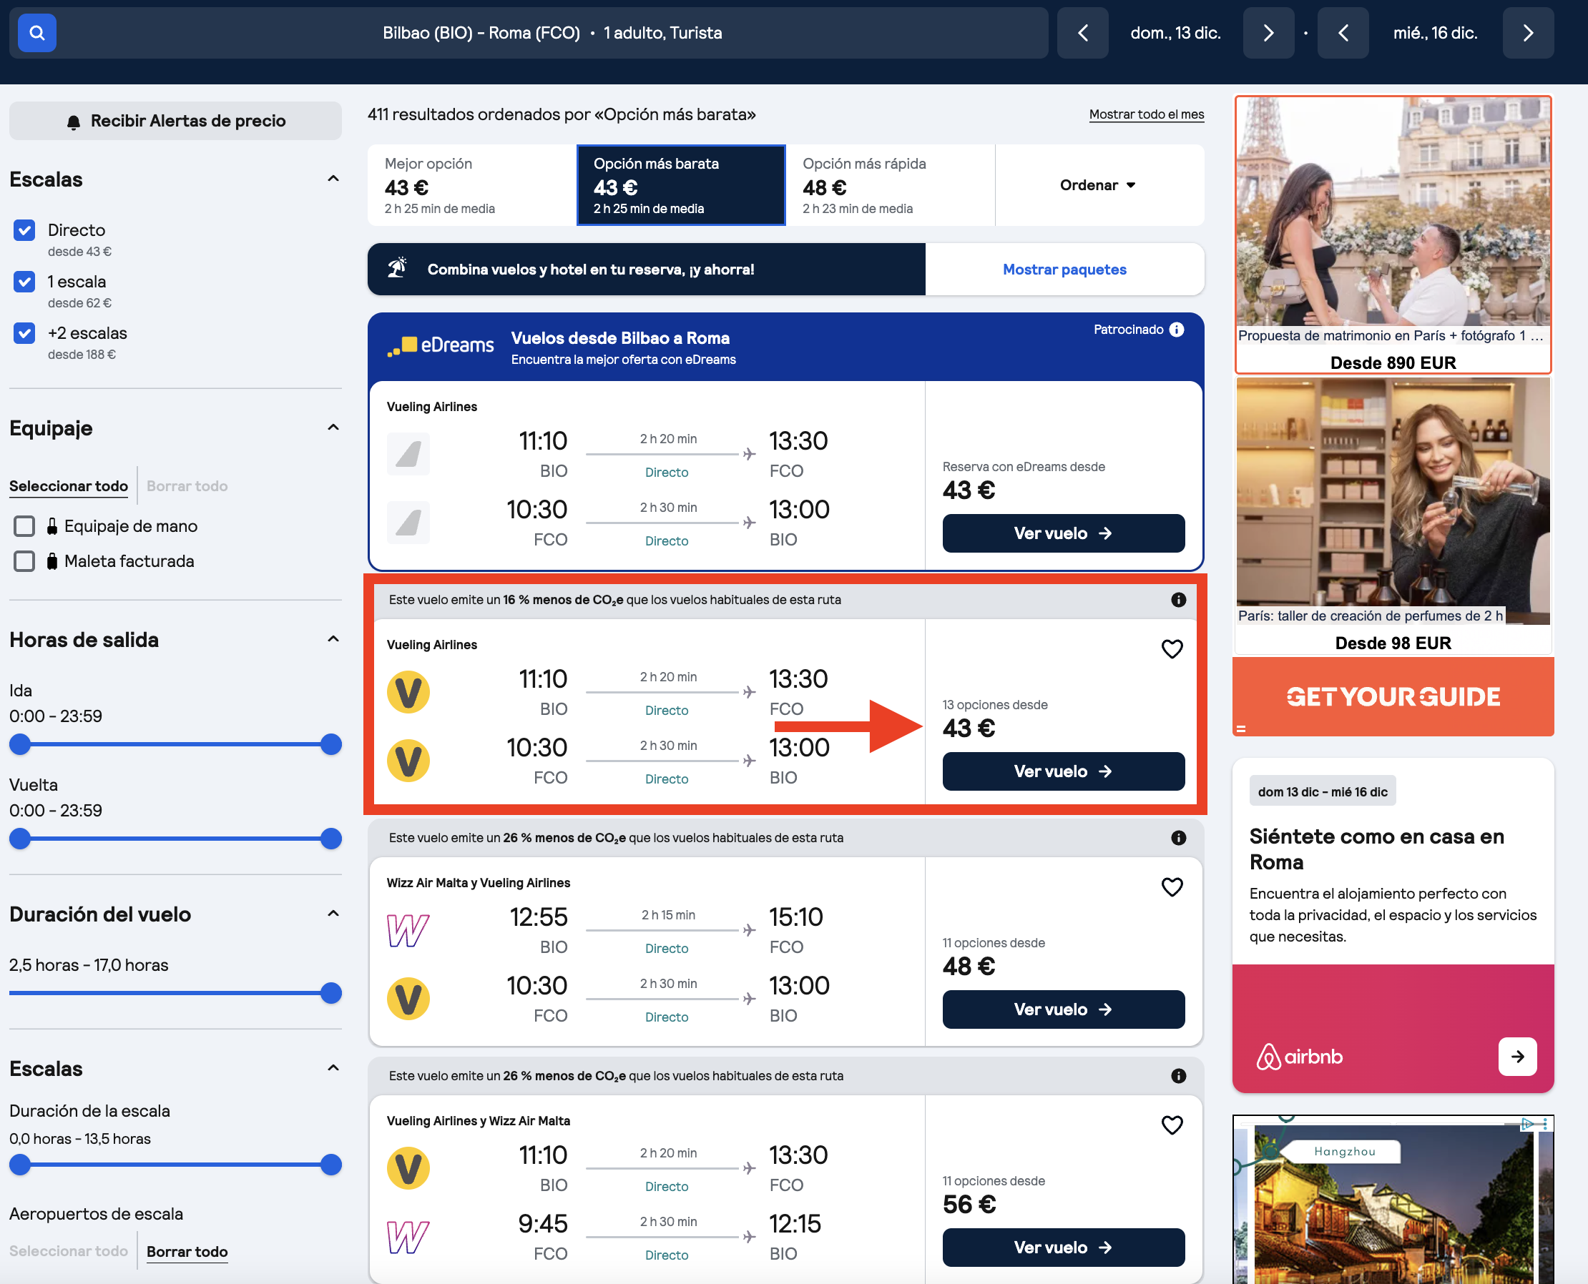Viewport: 1588px width, 1284px height.
Task: Click the Wizz Air logo beside 12:55 departure
Action: click(408, 930)
